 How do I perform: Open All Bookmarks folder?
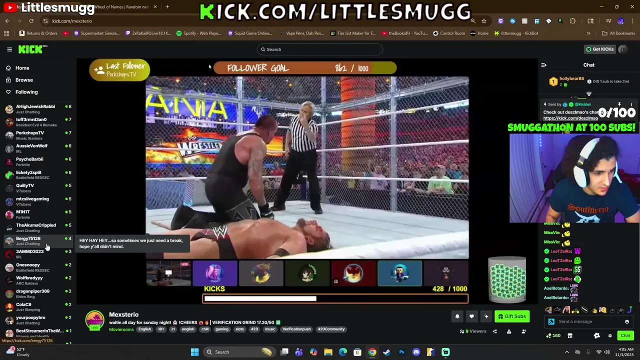pos(618,33)
